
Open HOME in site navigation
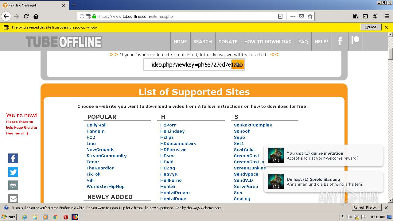pos(180,41)
